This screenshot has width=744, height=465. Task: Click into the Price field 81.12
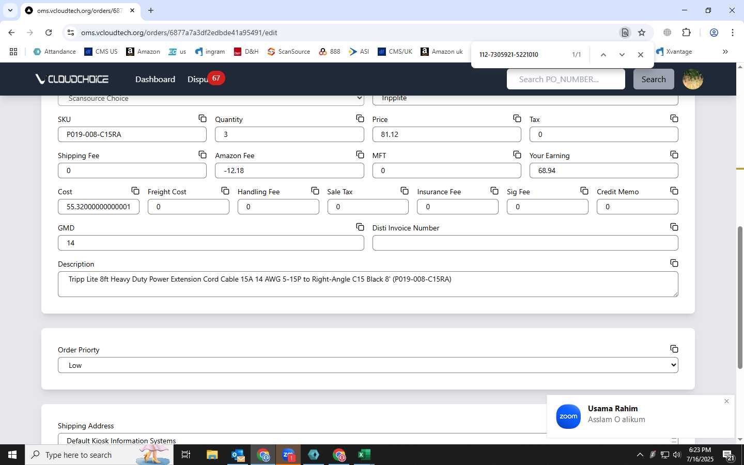(446, 134)
